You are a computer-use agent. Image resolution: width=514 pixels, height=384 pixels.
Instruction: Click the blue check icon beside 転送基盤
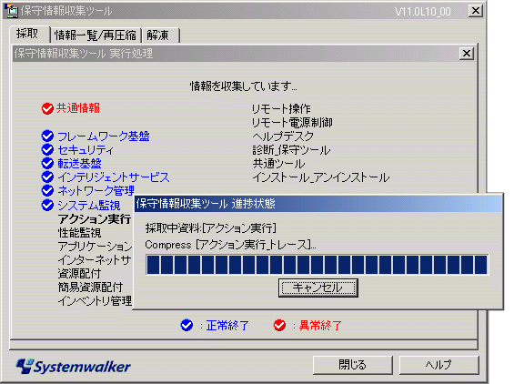[47, 163]
